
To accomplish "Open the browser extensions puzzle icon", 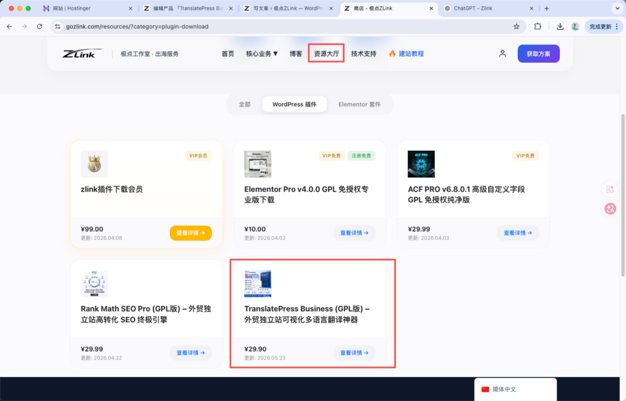I will pyautogui.click(x=538, y=26).
